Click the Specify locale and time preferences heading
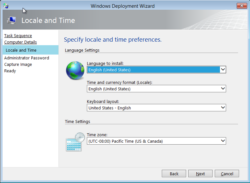The width and height of the screenshot is (250, 183). [x=113, y=39]
